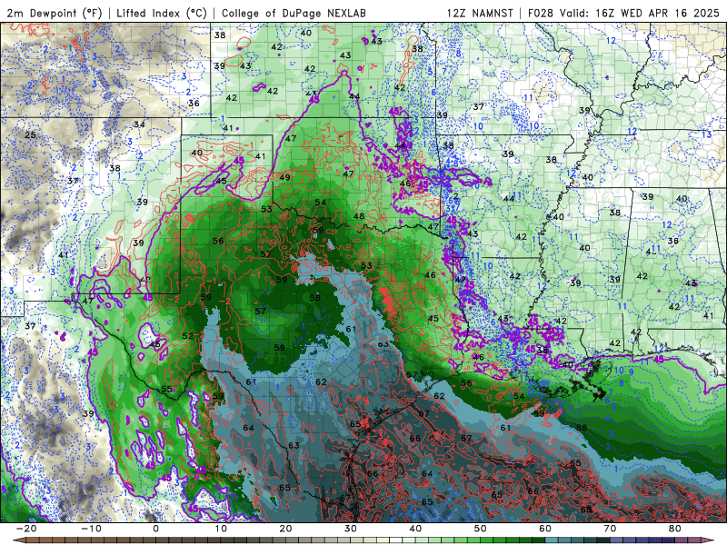The height and width of the screenshot is (545, 727).
Task: Click the dewpoint value 48 on the map
Action: tap(359, 216)
